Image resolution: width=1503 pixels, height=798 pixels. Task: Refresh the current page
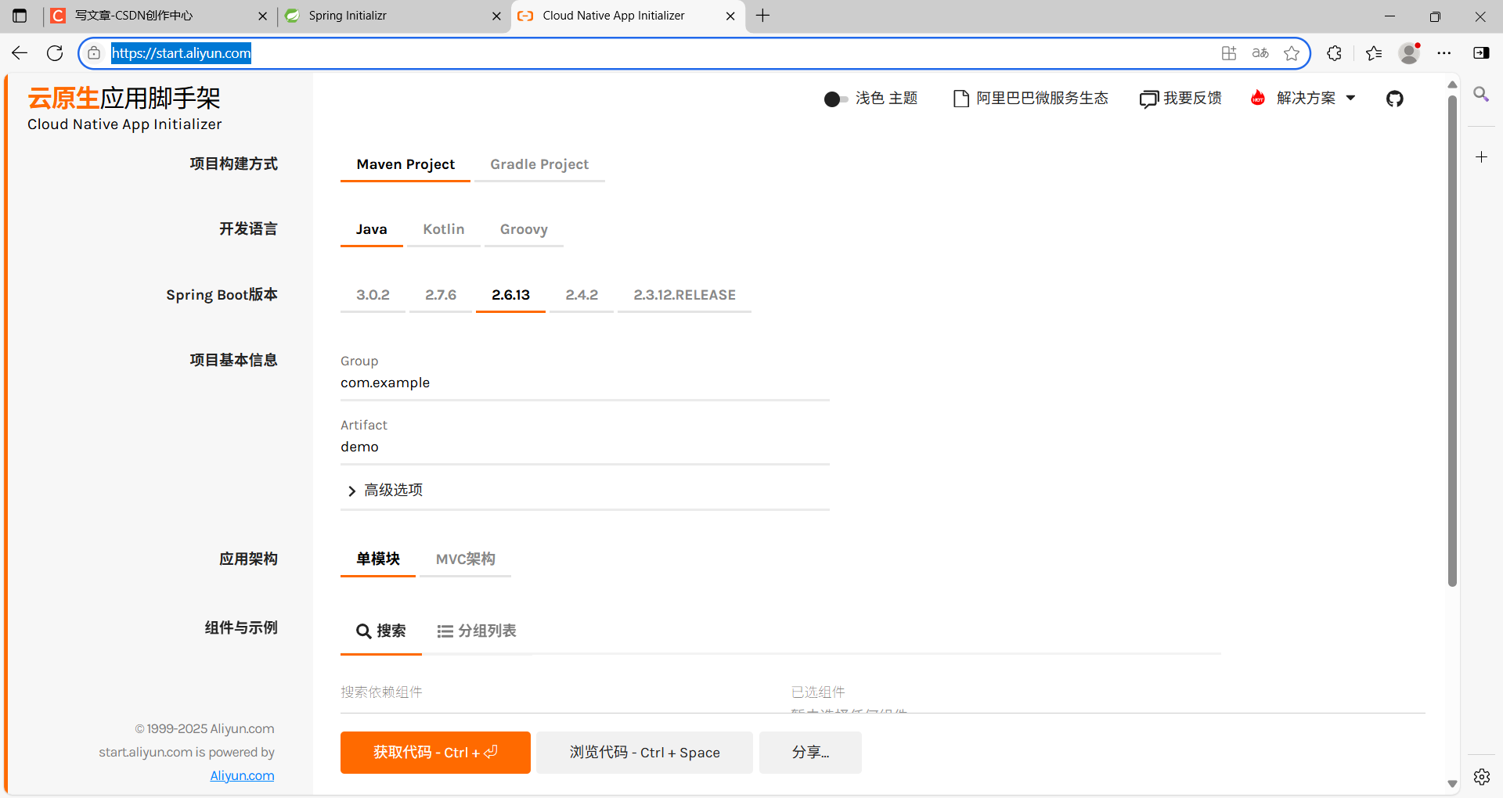click(55, 53)
